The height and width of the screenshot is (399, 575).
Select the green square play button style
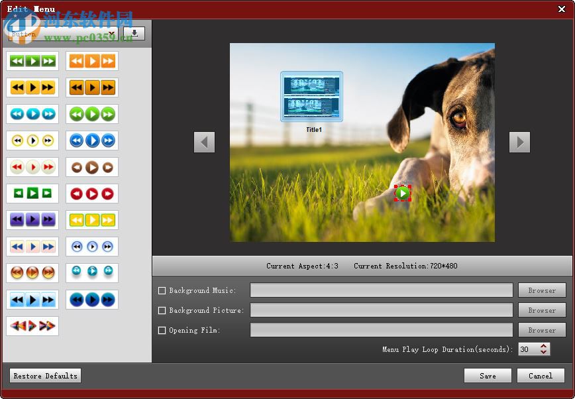[x=32, y=193]
